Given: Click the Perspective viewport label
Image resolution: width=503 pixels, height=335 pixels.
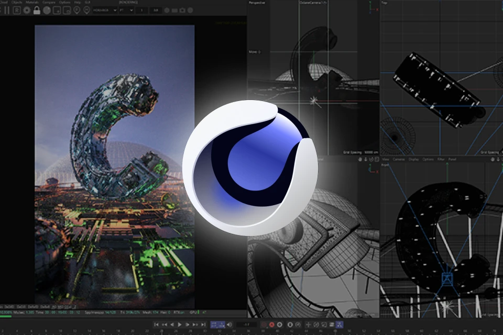Looking at the screenshot, I should click(x=257, y=3).
